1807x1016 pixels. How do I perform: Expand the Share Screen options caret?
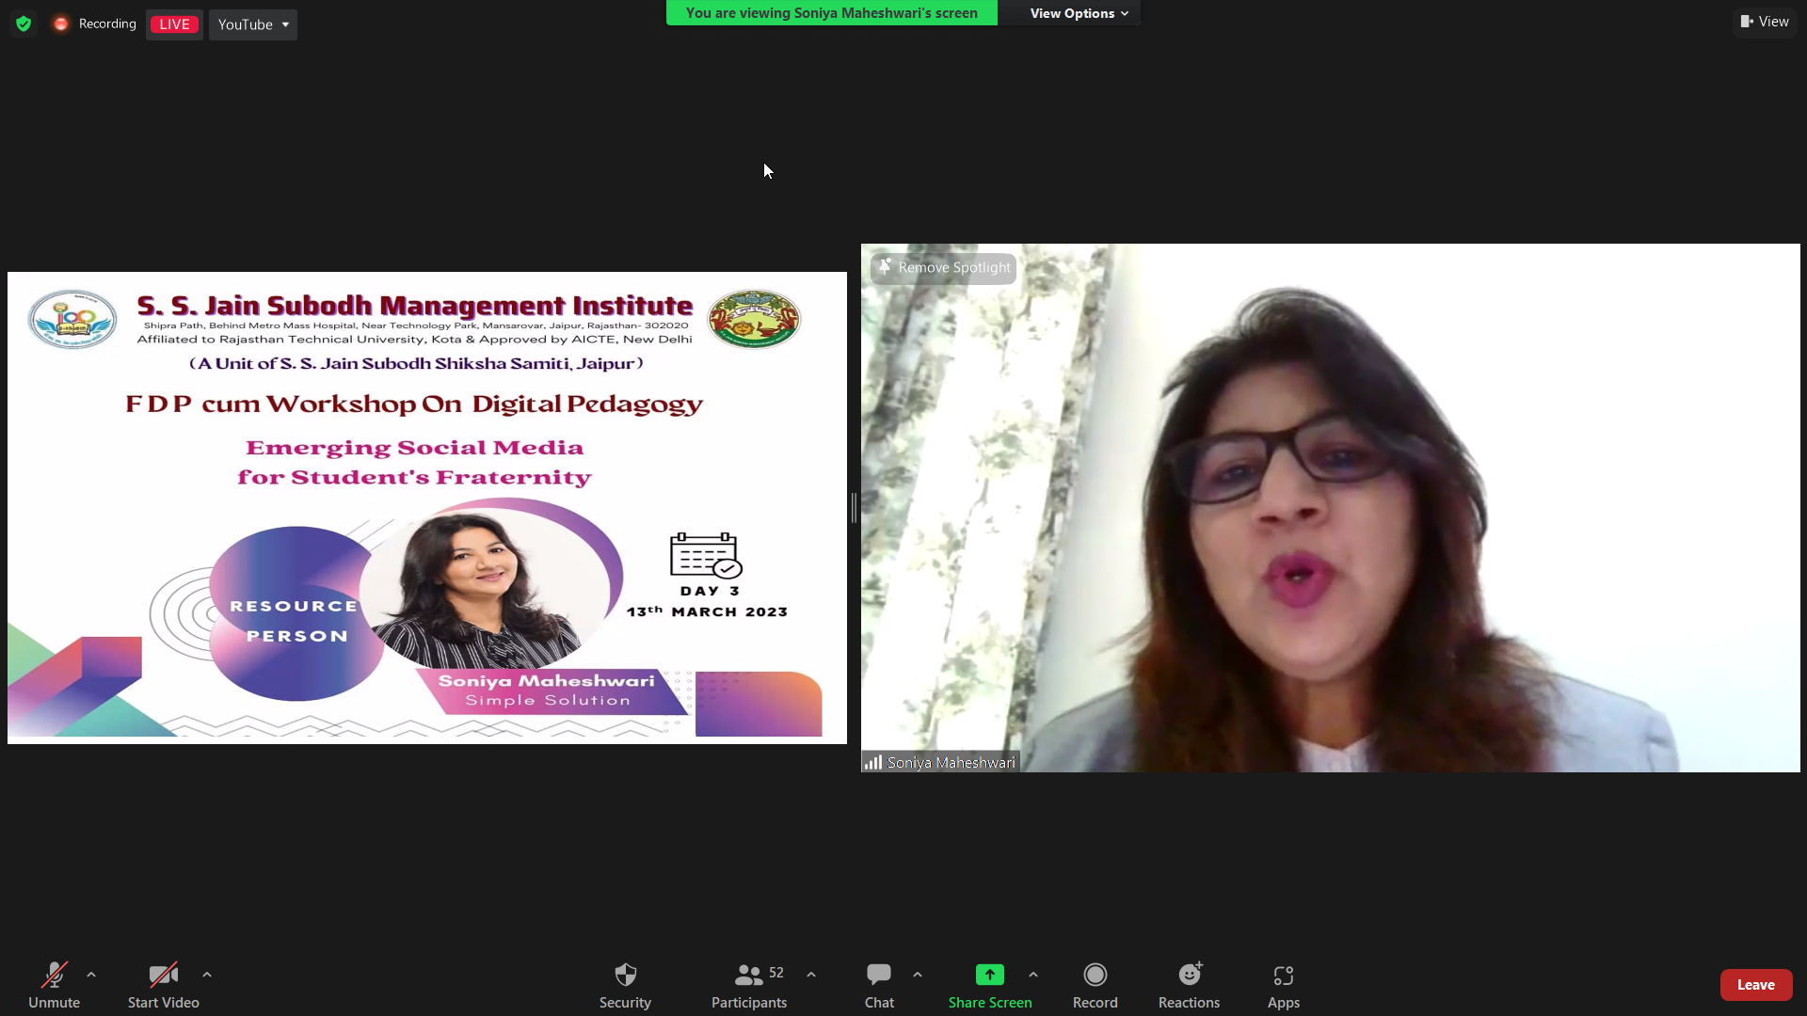point(1033,975)
